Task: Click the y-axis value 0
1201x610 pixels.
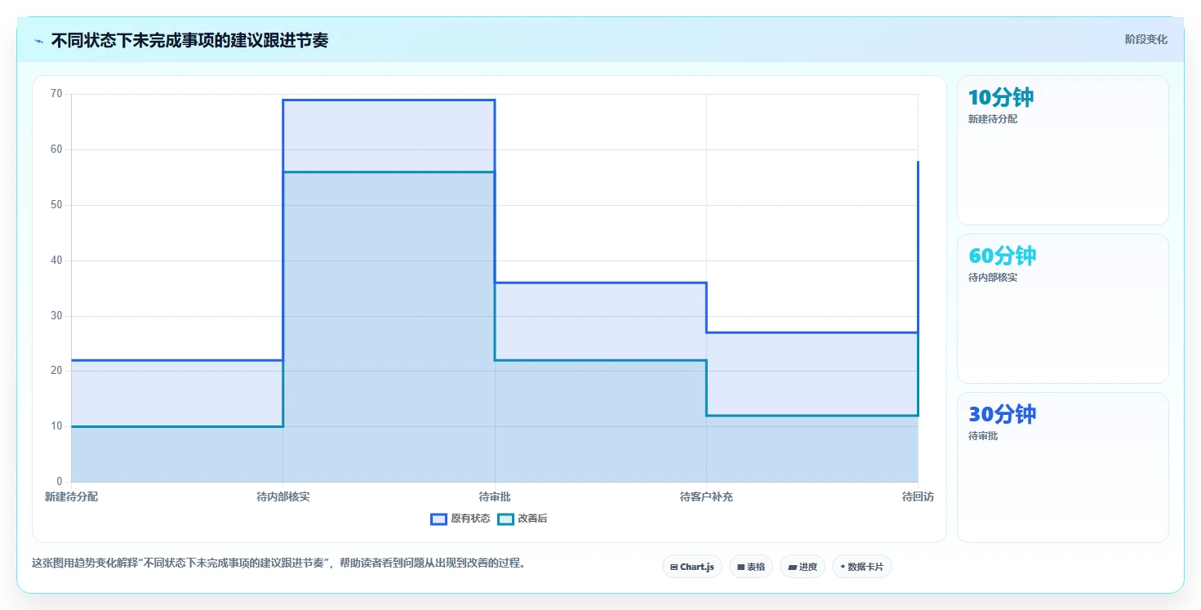Action: [60, 482]
